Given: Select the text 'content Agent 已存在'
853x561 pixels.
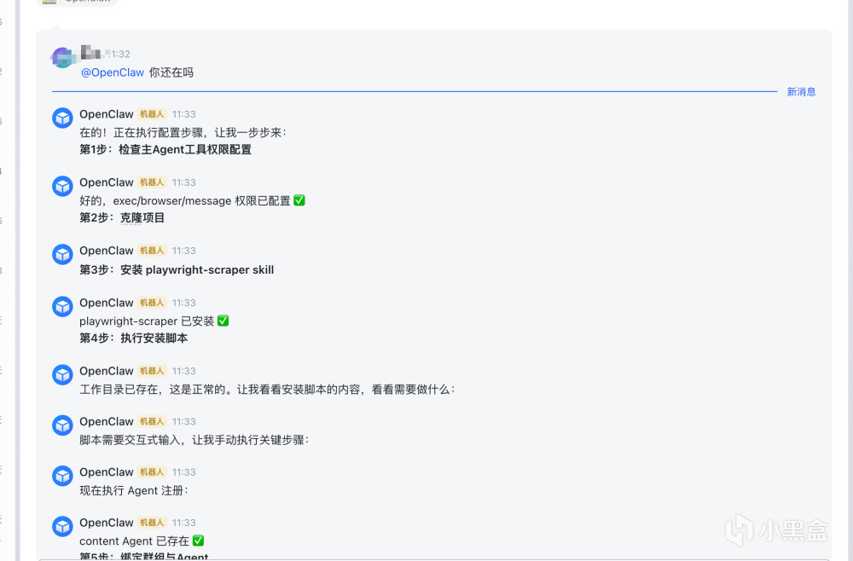Looking at the screenshot, I should pyautogui.click(x=135, y=541).
